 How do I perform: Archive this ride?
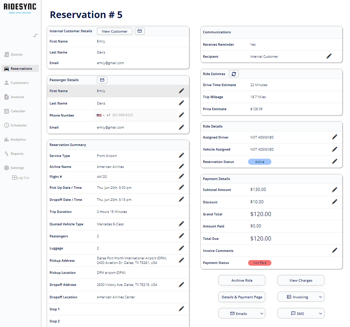[242, 280]
